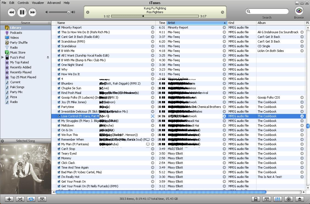Open the Edit menu

pos(12,3)
